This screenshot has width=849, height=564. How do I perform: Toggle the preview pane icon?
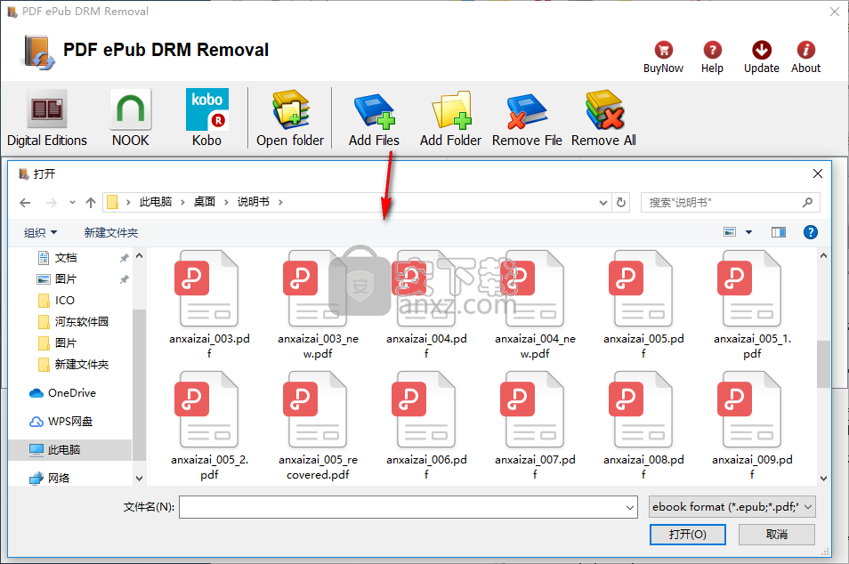779,232
